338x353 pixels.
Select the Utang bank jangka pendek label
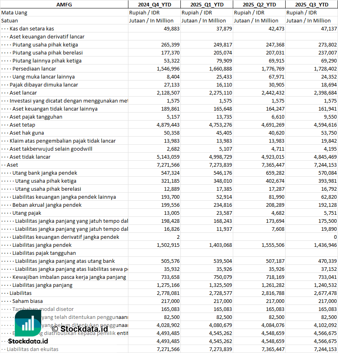[45, 173]
